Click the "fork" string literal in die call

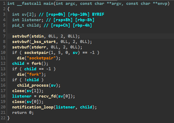[x=34, y=74]
